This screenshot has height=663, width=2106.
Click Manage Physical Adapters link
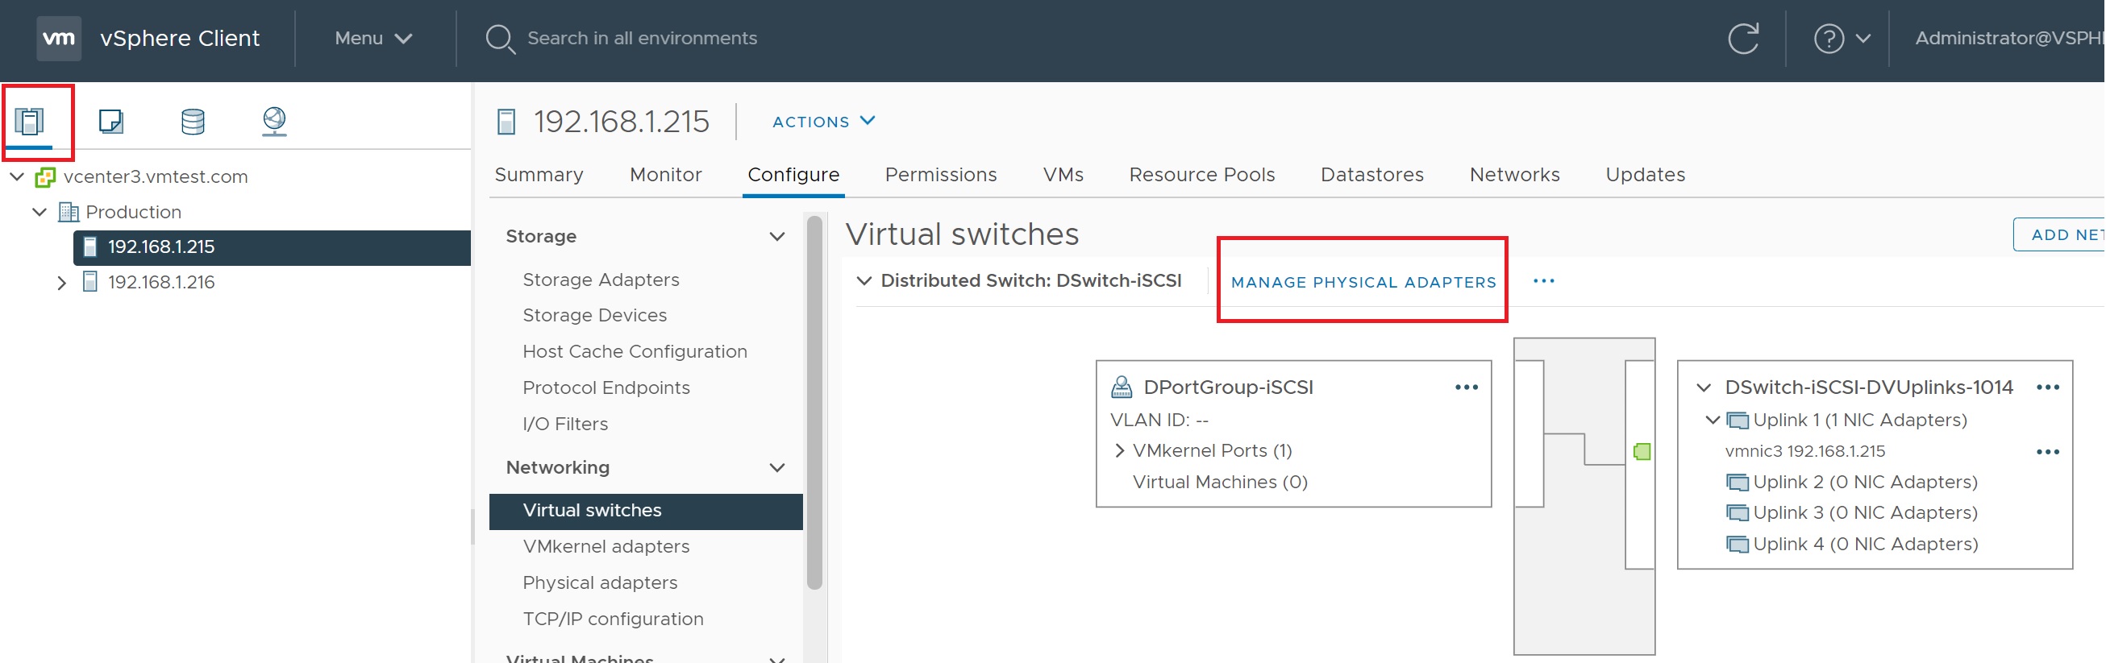[x=1363, y=282]
